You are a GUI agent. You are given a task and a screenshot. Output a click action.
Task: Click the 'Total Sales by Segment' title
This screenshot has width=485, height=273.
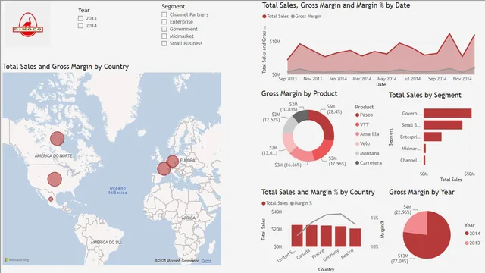click(424, 95)
